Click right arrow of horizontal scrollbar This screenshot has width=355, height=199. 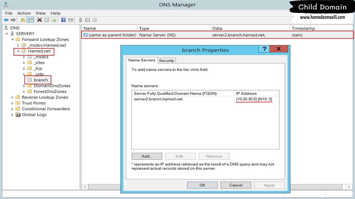click(x=349, y=187)
